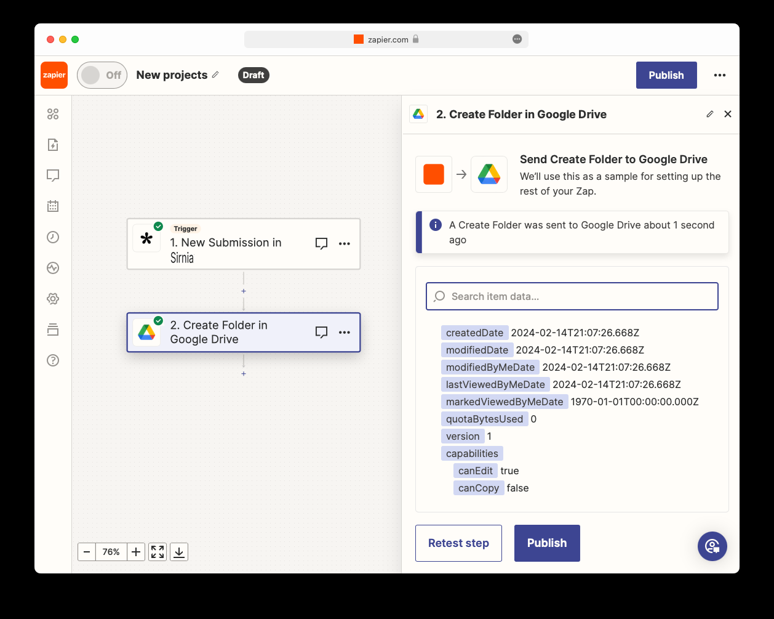Fit the Zap to view icon
The height and width of the screenshot is (619, 774).
pyautogui.click(x=158, y=552)
